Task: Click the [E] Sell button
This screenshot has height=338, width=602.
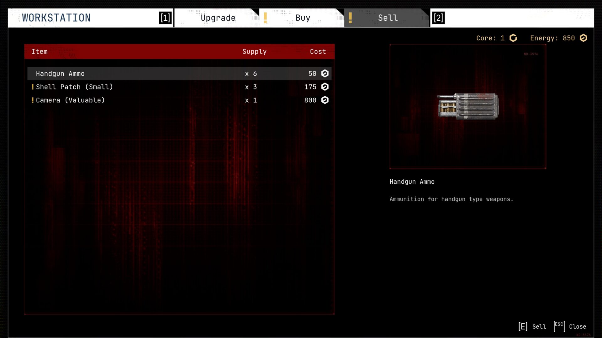Action: point(532,326)
